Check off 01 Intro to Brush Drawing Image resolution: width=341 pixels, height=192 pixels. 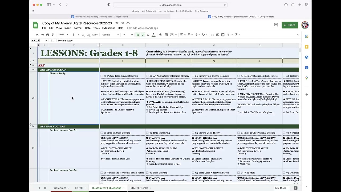pos(102,133)
